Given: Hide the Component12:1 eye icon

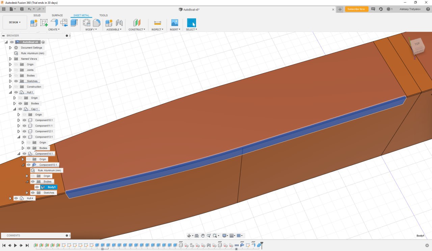Looking at the screenshot, I should coord(24,131).
